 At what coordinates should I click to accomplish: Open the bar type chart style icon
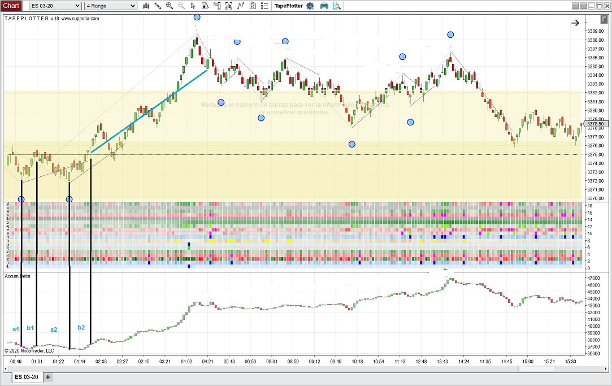pyautogui.click(x=146, y=6)
